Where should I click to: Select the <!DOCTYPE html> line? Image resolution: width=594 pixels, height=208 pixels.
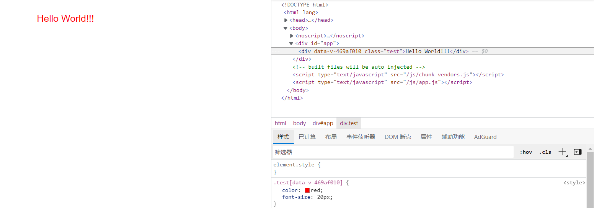pyautogui.click(x=305, y=5)
